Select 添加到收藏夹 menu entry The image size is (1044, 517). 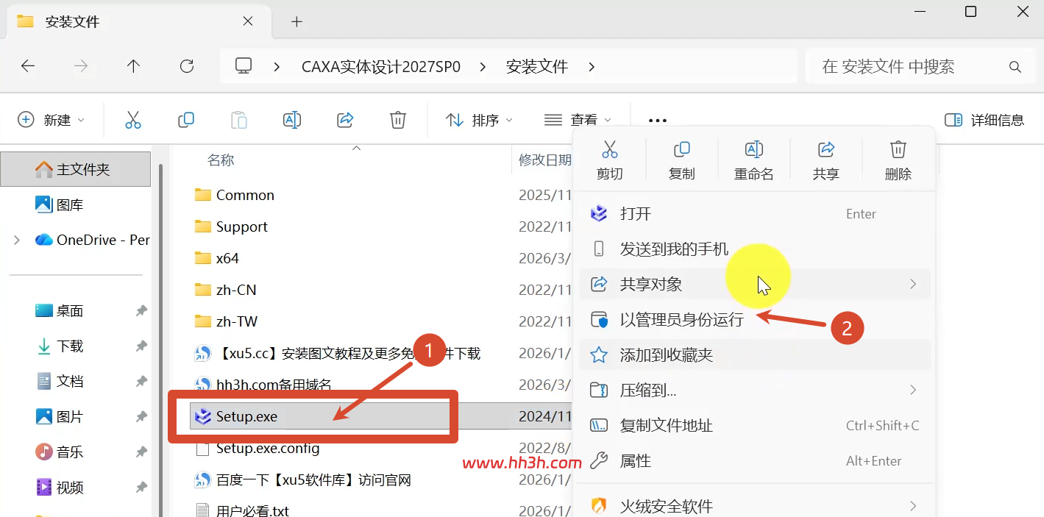(x=755, y=355)
